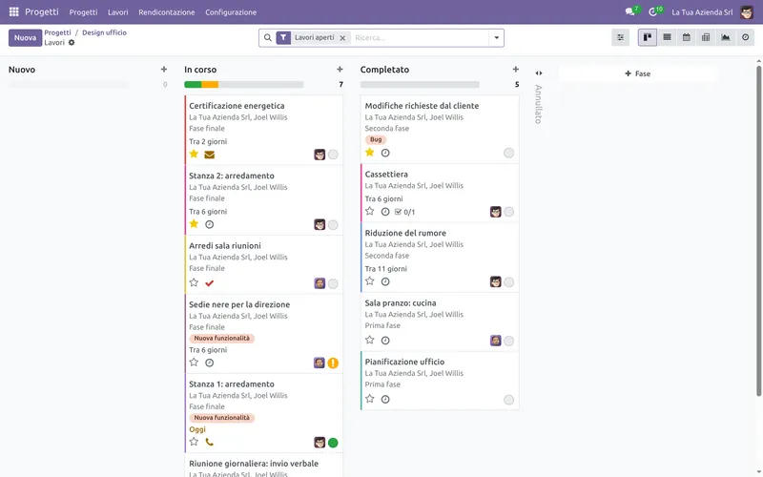Click envelope activity on Certificazione energetica
Image resolution: width=763 pixels, height=477 pixels.
pyautogui.click(x=209, y=155)
